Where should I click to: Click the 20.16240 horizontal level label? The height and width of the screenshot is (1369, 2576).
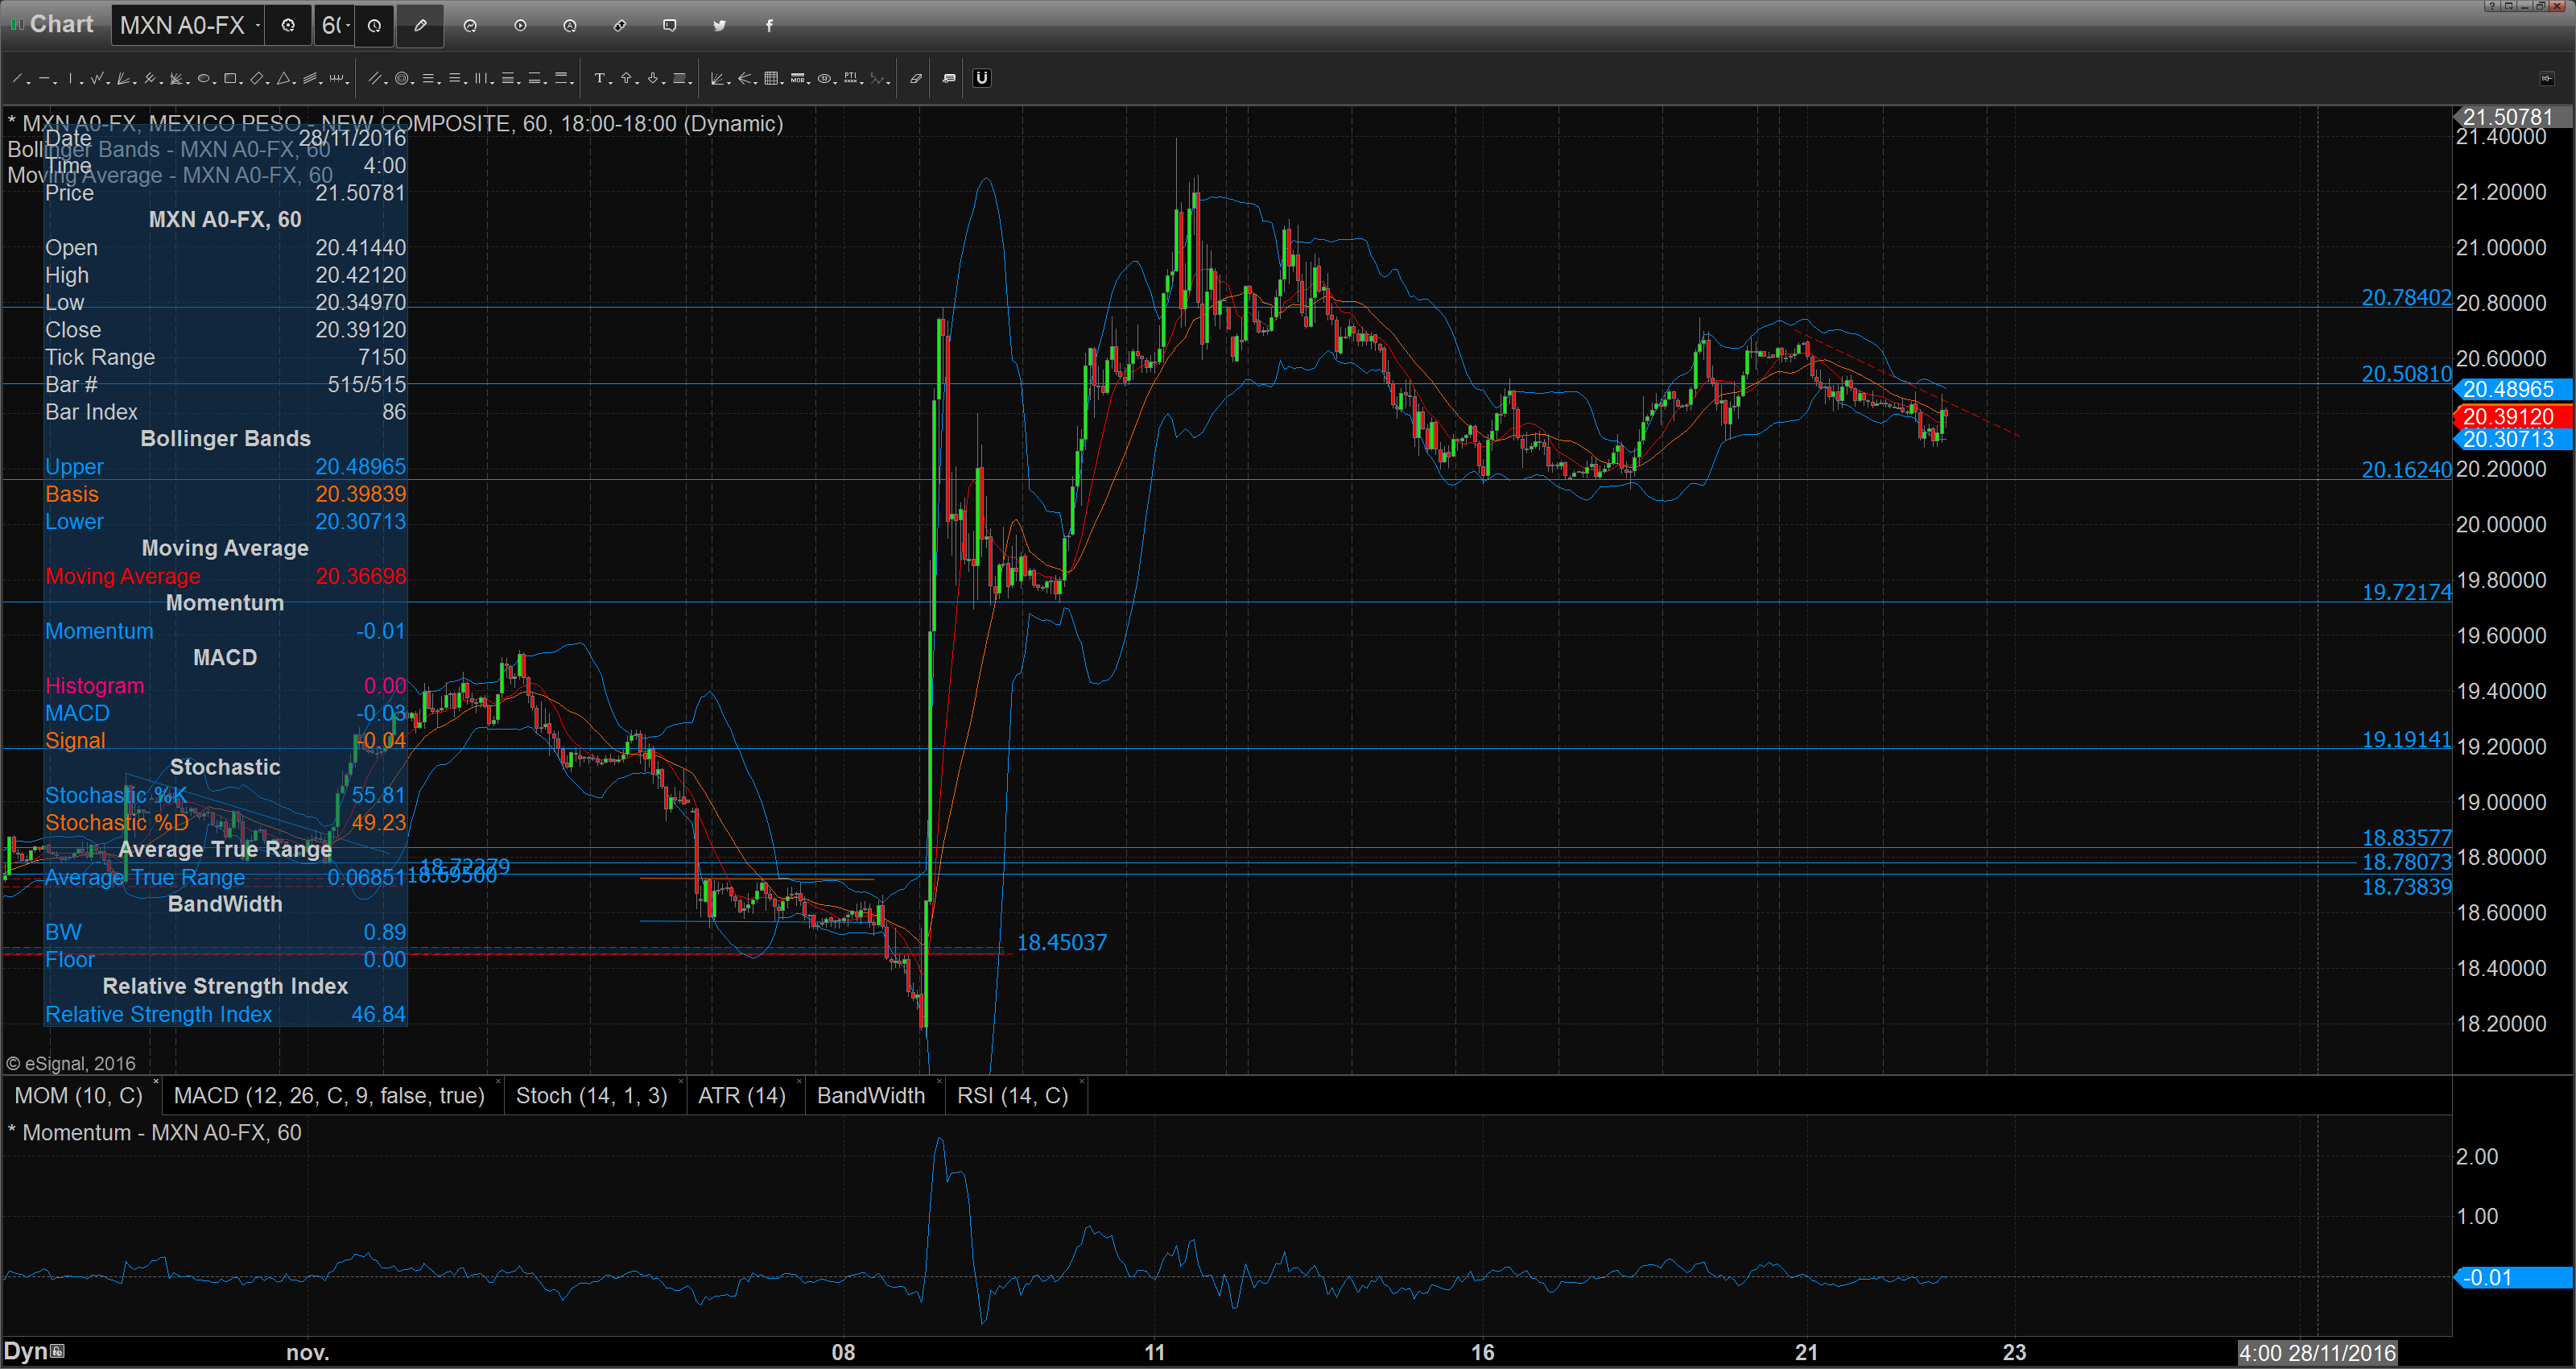pyautogui.click(x=2406, y=469)
